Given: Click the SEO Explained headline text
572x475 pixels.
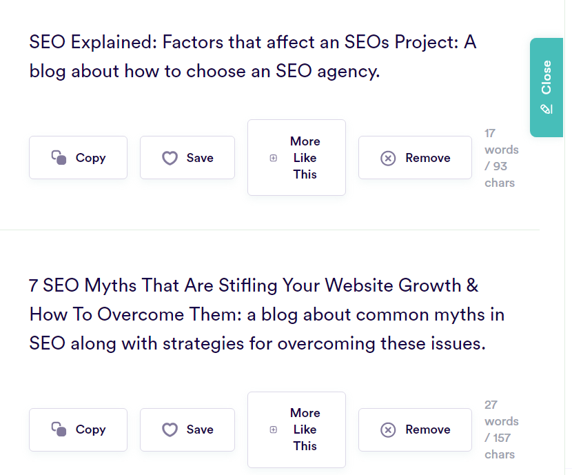Looking at the screenshot, I should coord(252,56).
